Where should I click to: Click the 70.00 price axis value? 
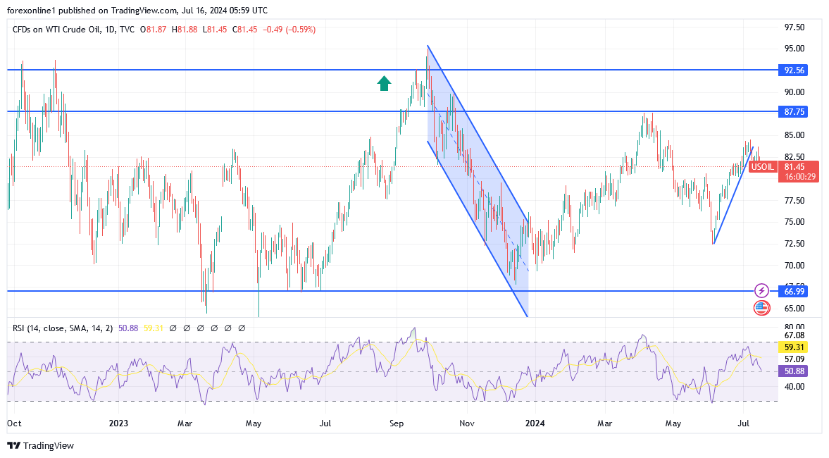point(794,266)
